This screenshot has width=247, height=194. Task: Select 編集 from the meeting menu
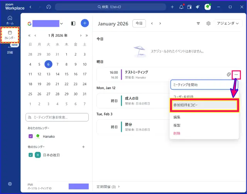click(177, 117)
